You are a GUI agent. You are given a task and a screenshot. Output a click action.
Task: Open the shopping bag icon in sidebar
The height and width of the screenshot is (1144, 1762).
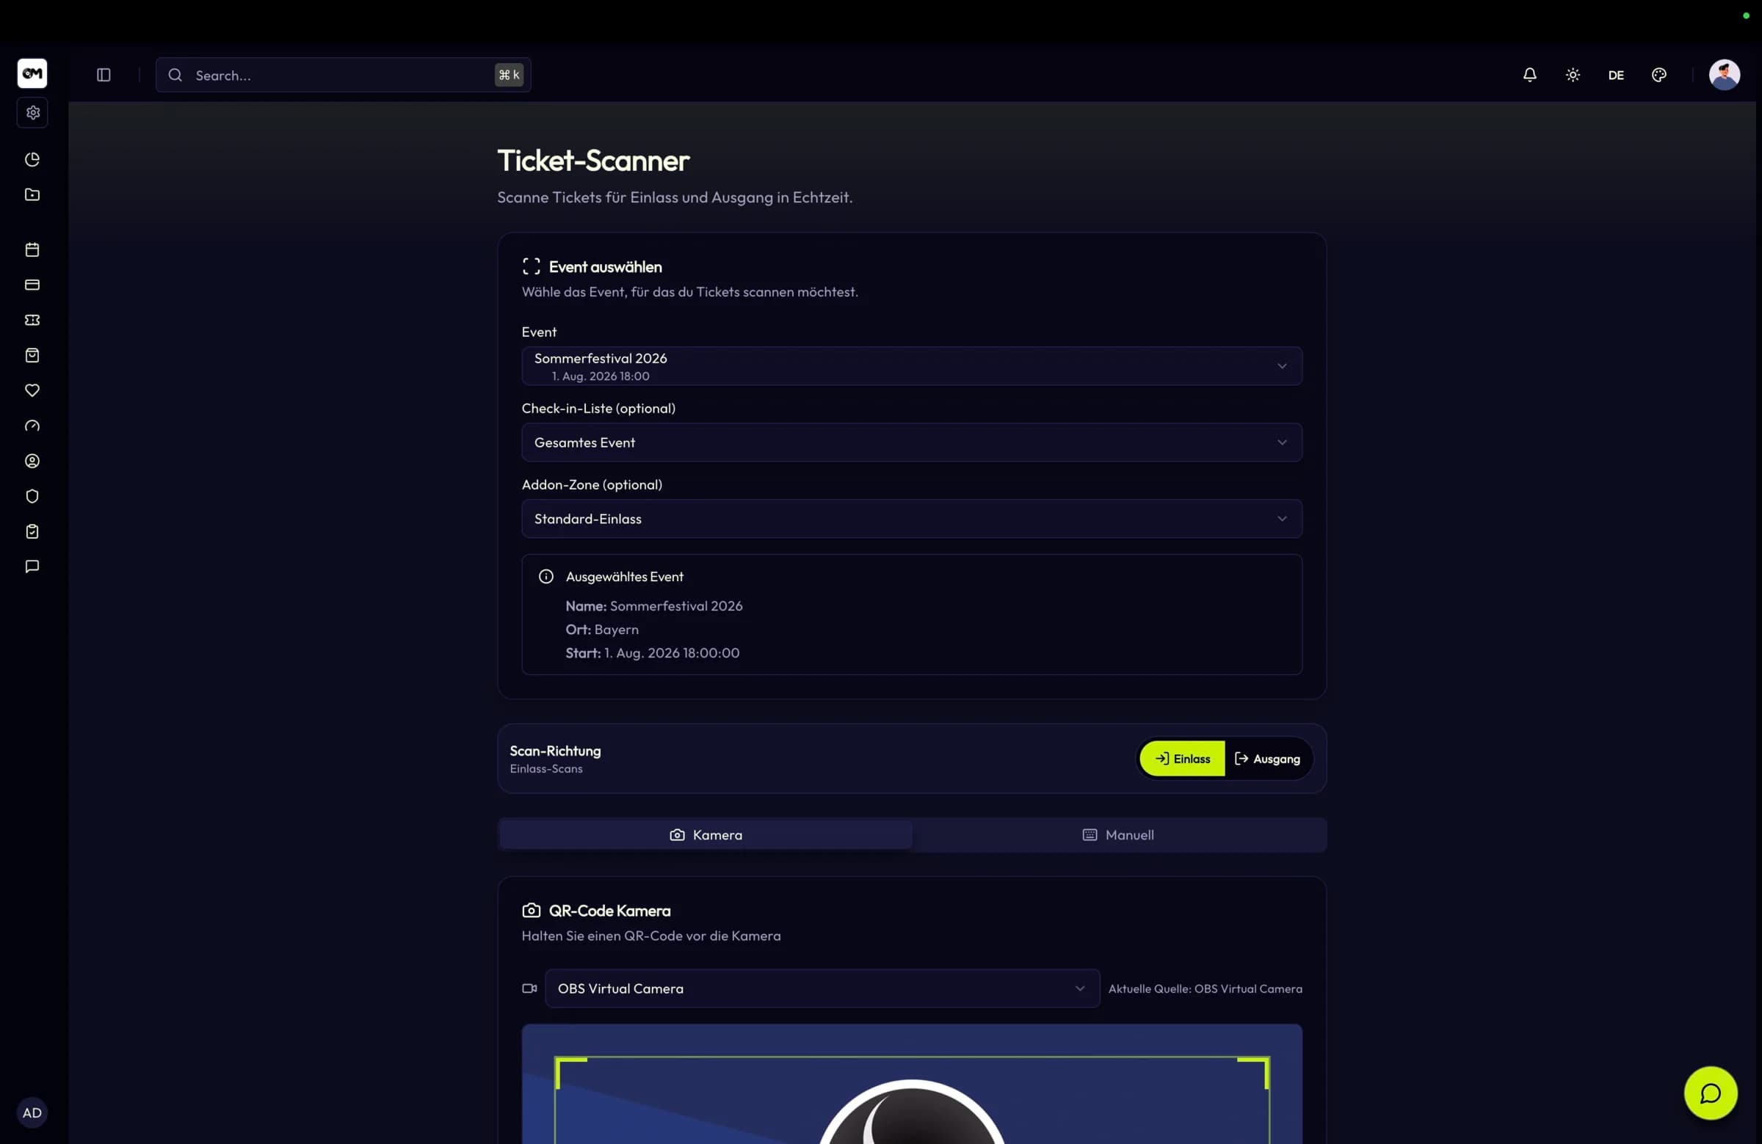pos(32,355)
